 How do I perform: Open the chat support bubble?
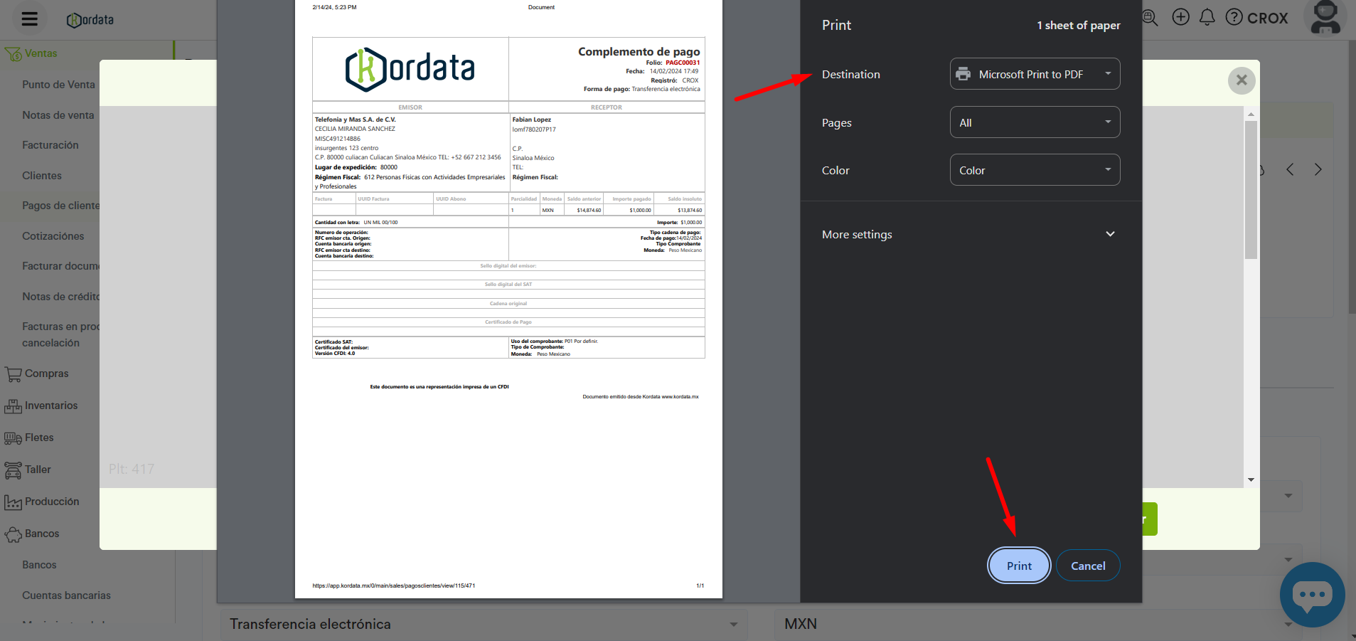[x=1312, y=595]
